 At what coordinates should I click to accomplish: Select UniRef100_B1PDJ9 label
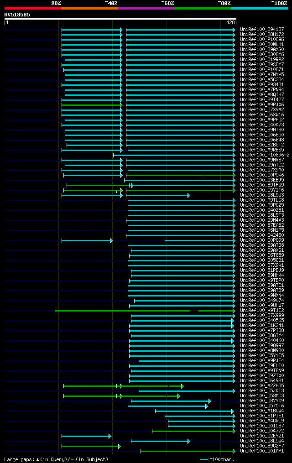262,271
